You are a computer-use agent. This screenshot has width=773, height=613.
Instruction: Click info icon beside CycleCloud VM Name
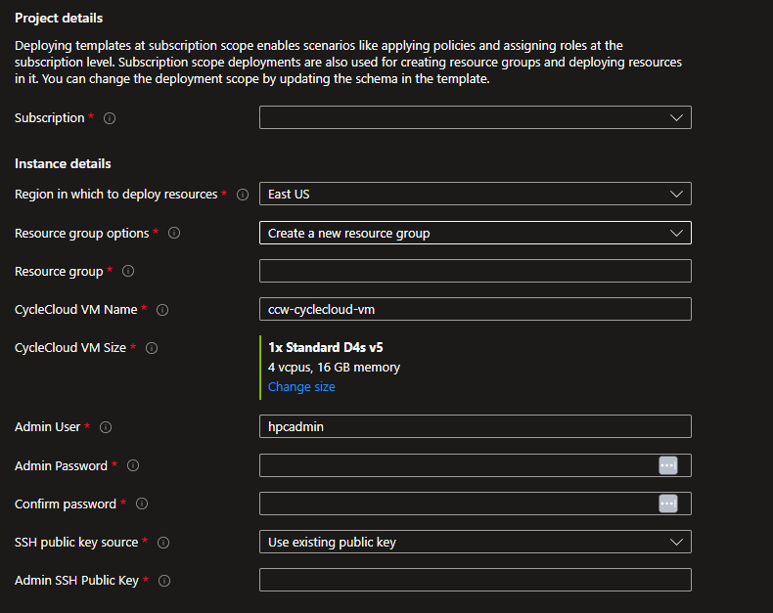(x=162, y=310)
